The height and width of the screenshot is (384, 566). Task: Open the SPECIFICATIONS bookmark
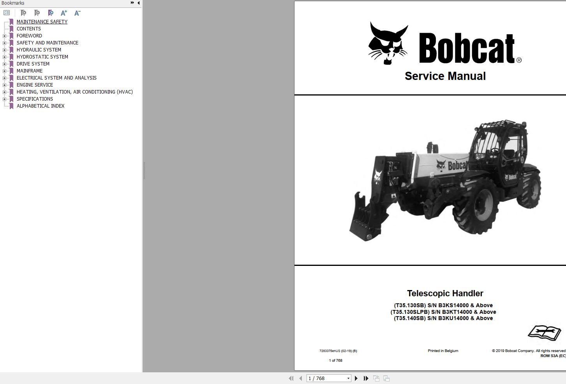pyautogui.click(x=35, y=99)
